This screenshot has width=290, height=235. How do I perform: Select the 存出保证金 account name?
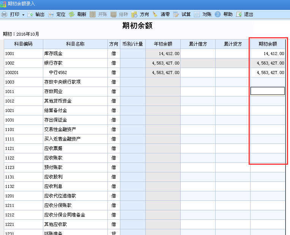coord(55,120)
